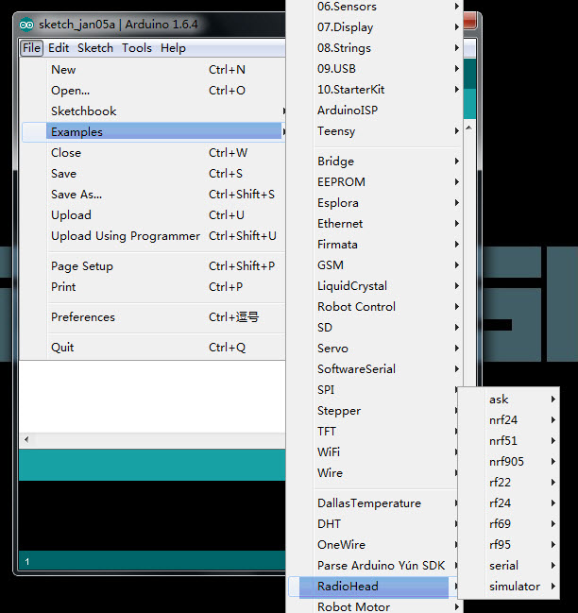Expand Parse Arduino Yún SDK examples
This screenshot has height=613, width=578.
pyautogui.click(x=373, y=566)
